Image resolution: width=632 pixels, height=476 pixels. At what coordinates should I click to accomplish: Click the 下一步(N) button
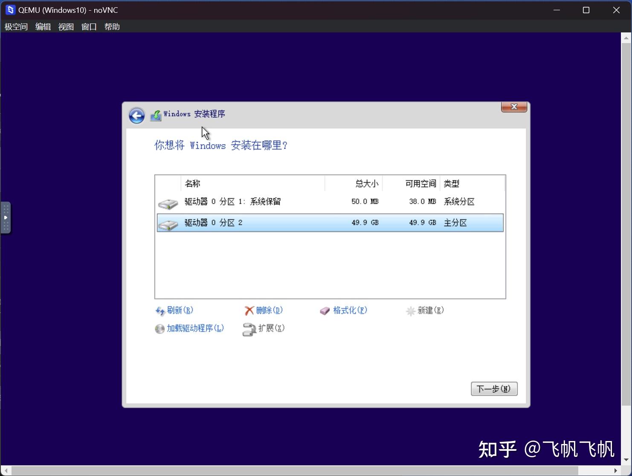pyautogui.click(x=493, y=389)
